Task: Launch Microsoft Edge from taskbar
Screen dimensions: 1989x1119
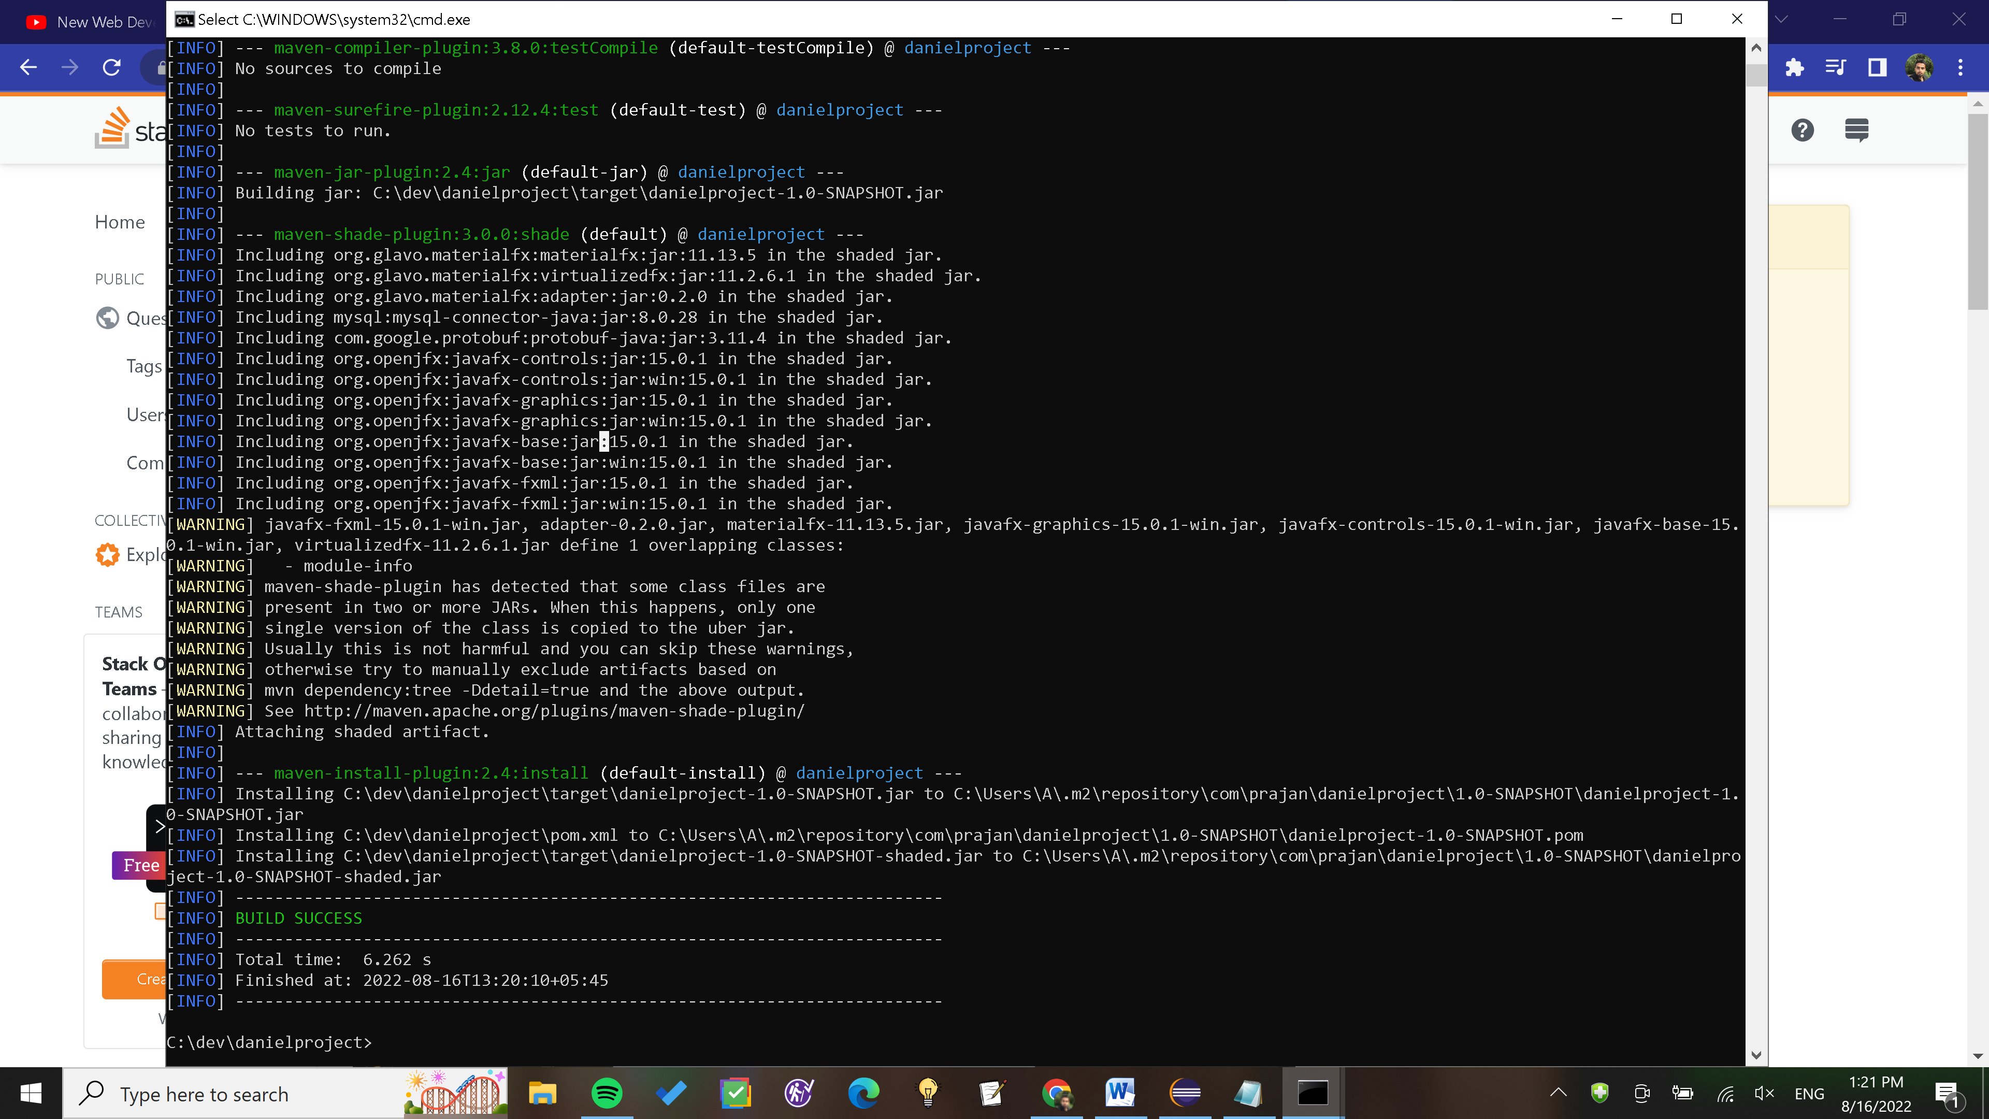Action: 863,1093
